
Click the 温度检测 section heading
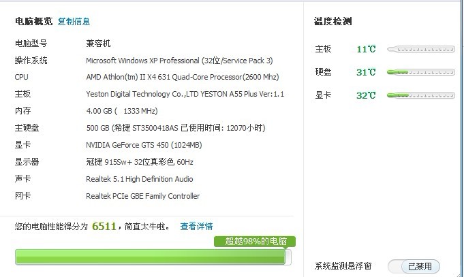click(332, 22)
